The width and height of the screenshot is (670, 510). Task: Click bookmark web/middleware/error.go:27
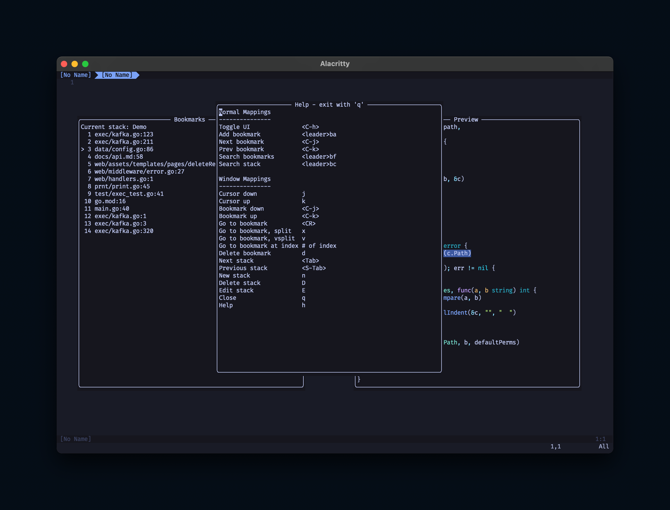pyautogui.click(x=139, y=171)
